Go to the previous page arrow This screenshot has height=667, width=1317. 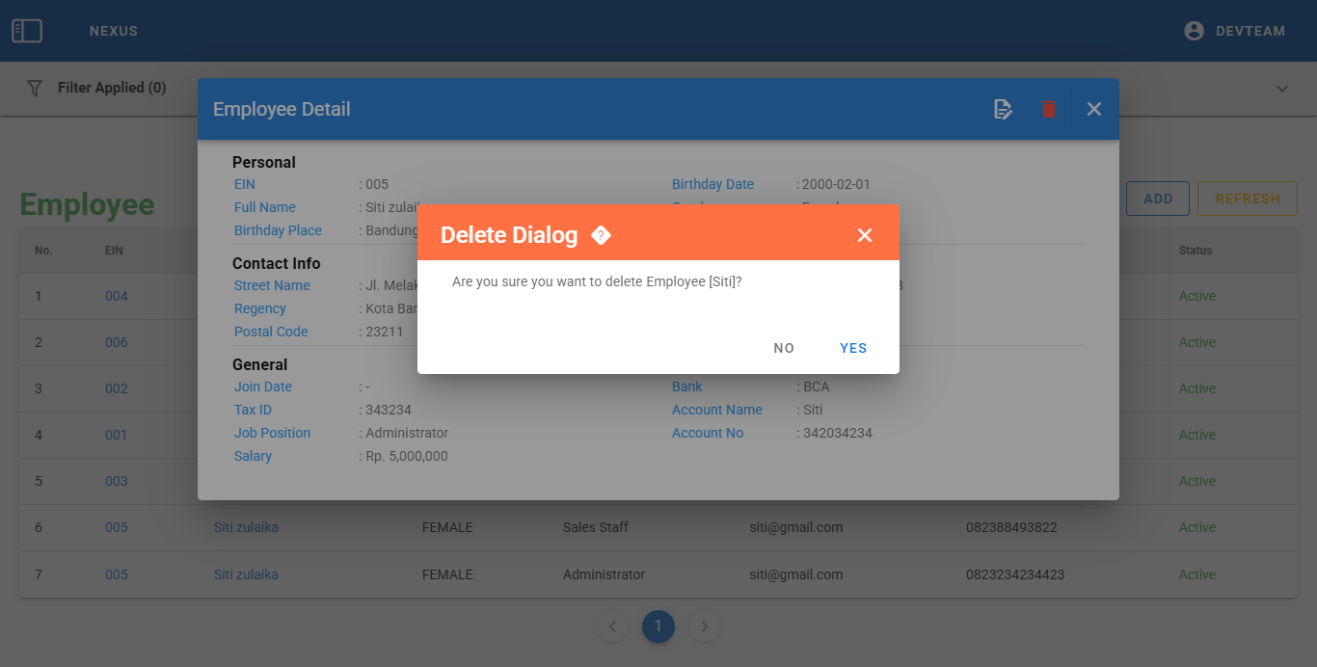pos(612,627)
